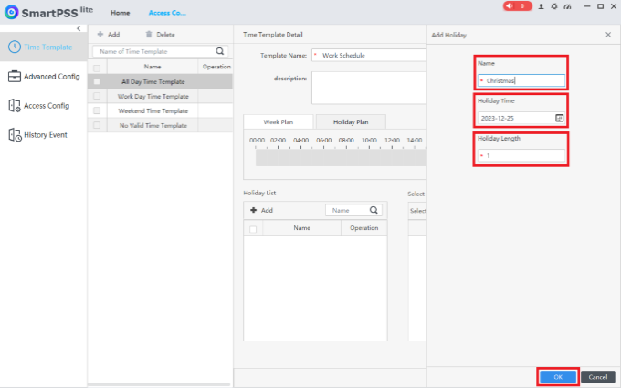Go to the Home tab
Screen dimensions: 621x388
coord(120,13)
